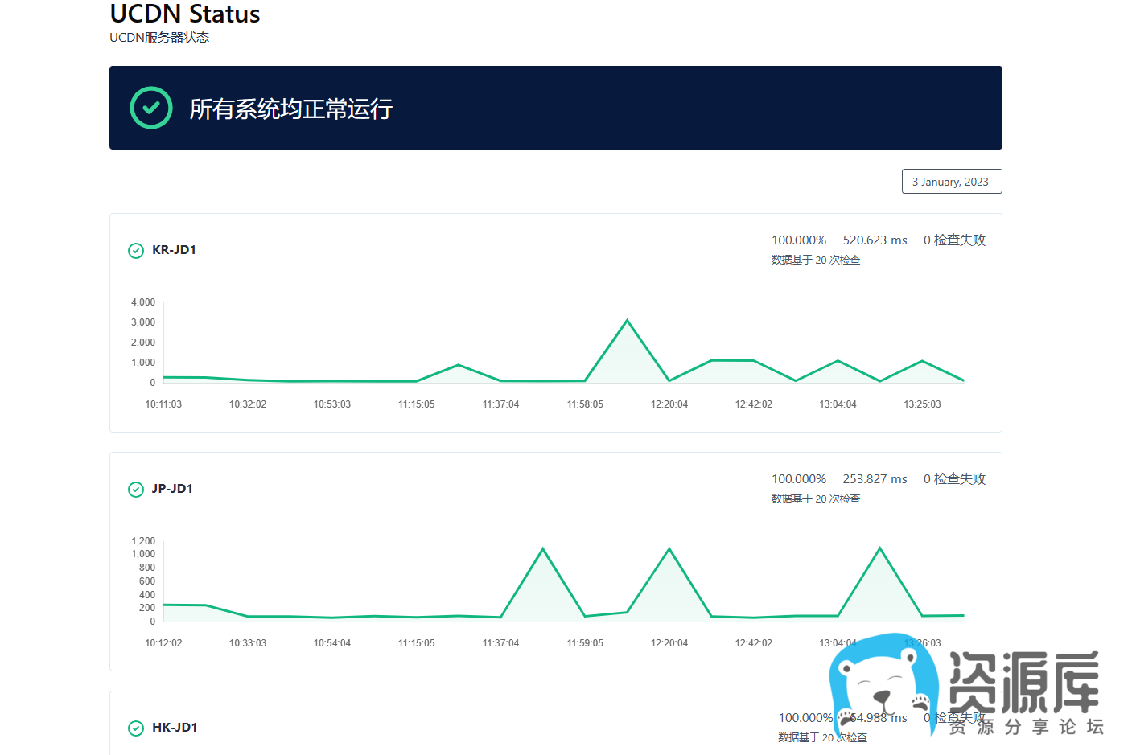
Task: Click the JP-JD1 253.827 ms response time
Action: (875, 479)
